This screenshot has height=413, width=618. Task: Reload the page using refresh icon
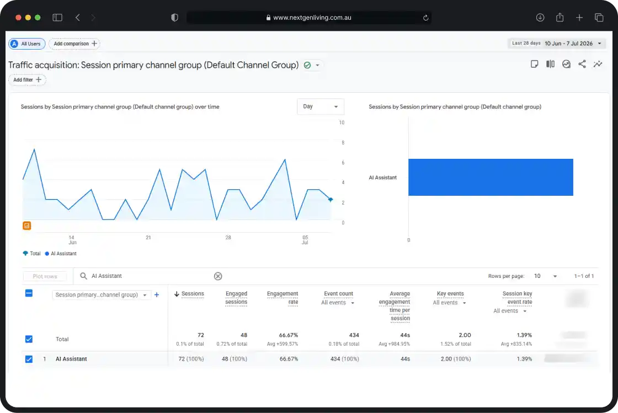[425, 18]
